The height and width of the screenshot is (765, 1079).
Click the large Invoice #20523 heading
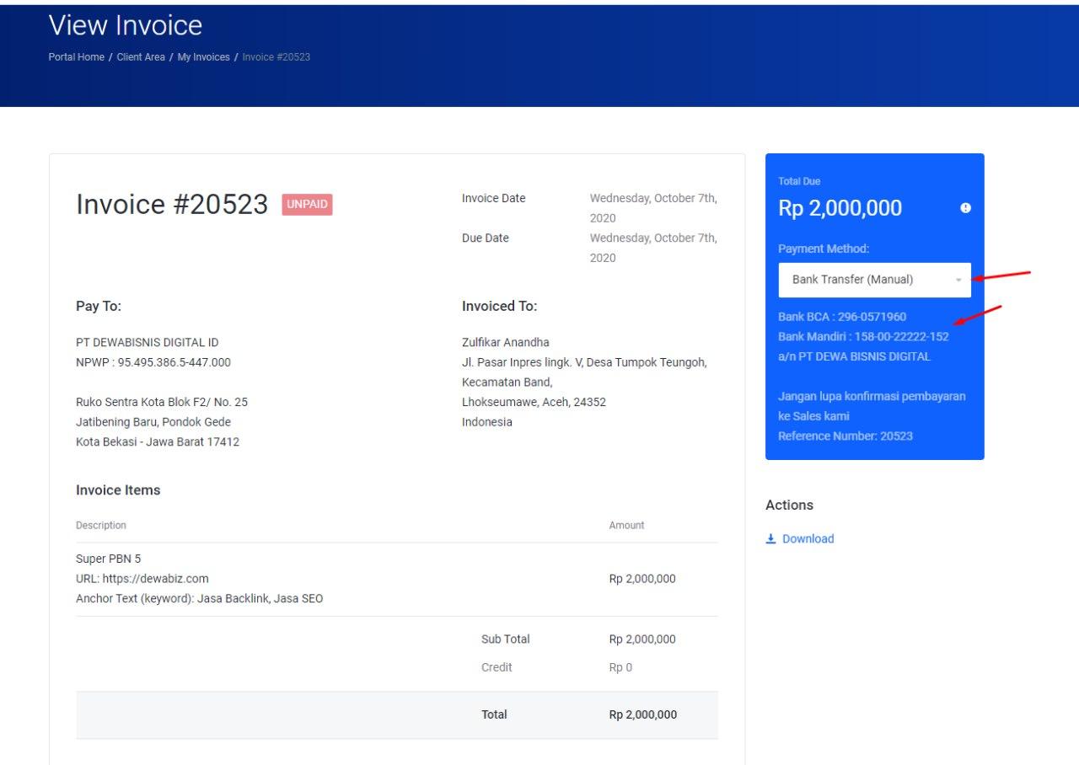[x=172, y=205]
